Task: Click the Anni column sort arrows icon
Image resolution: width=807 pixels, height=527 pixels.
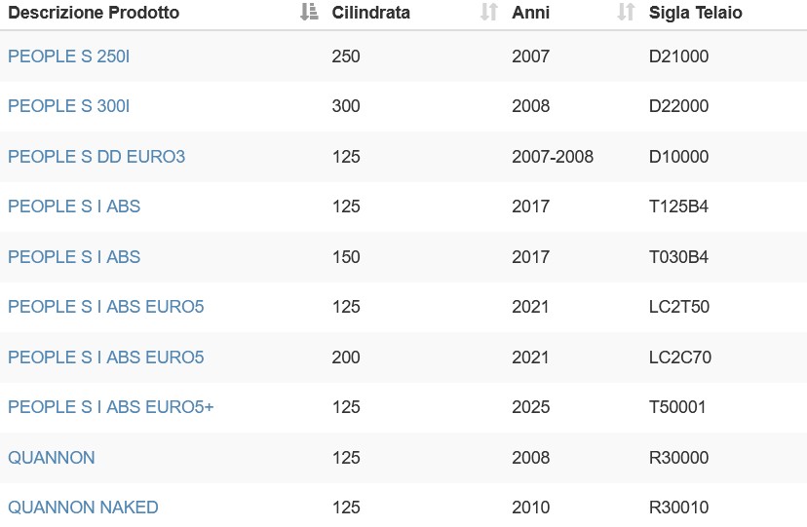Action: pyautogui.click(x=626, y=12)
